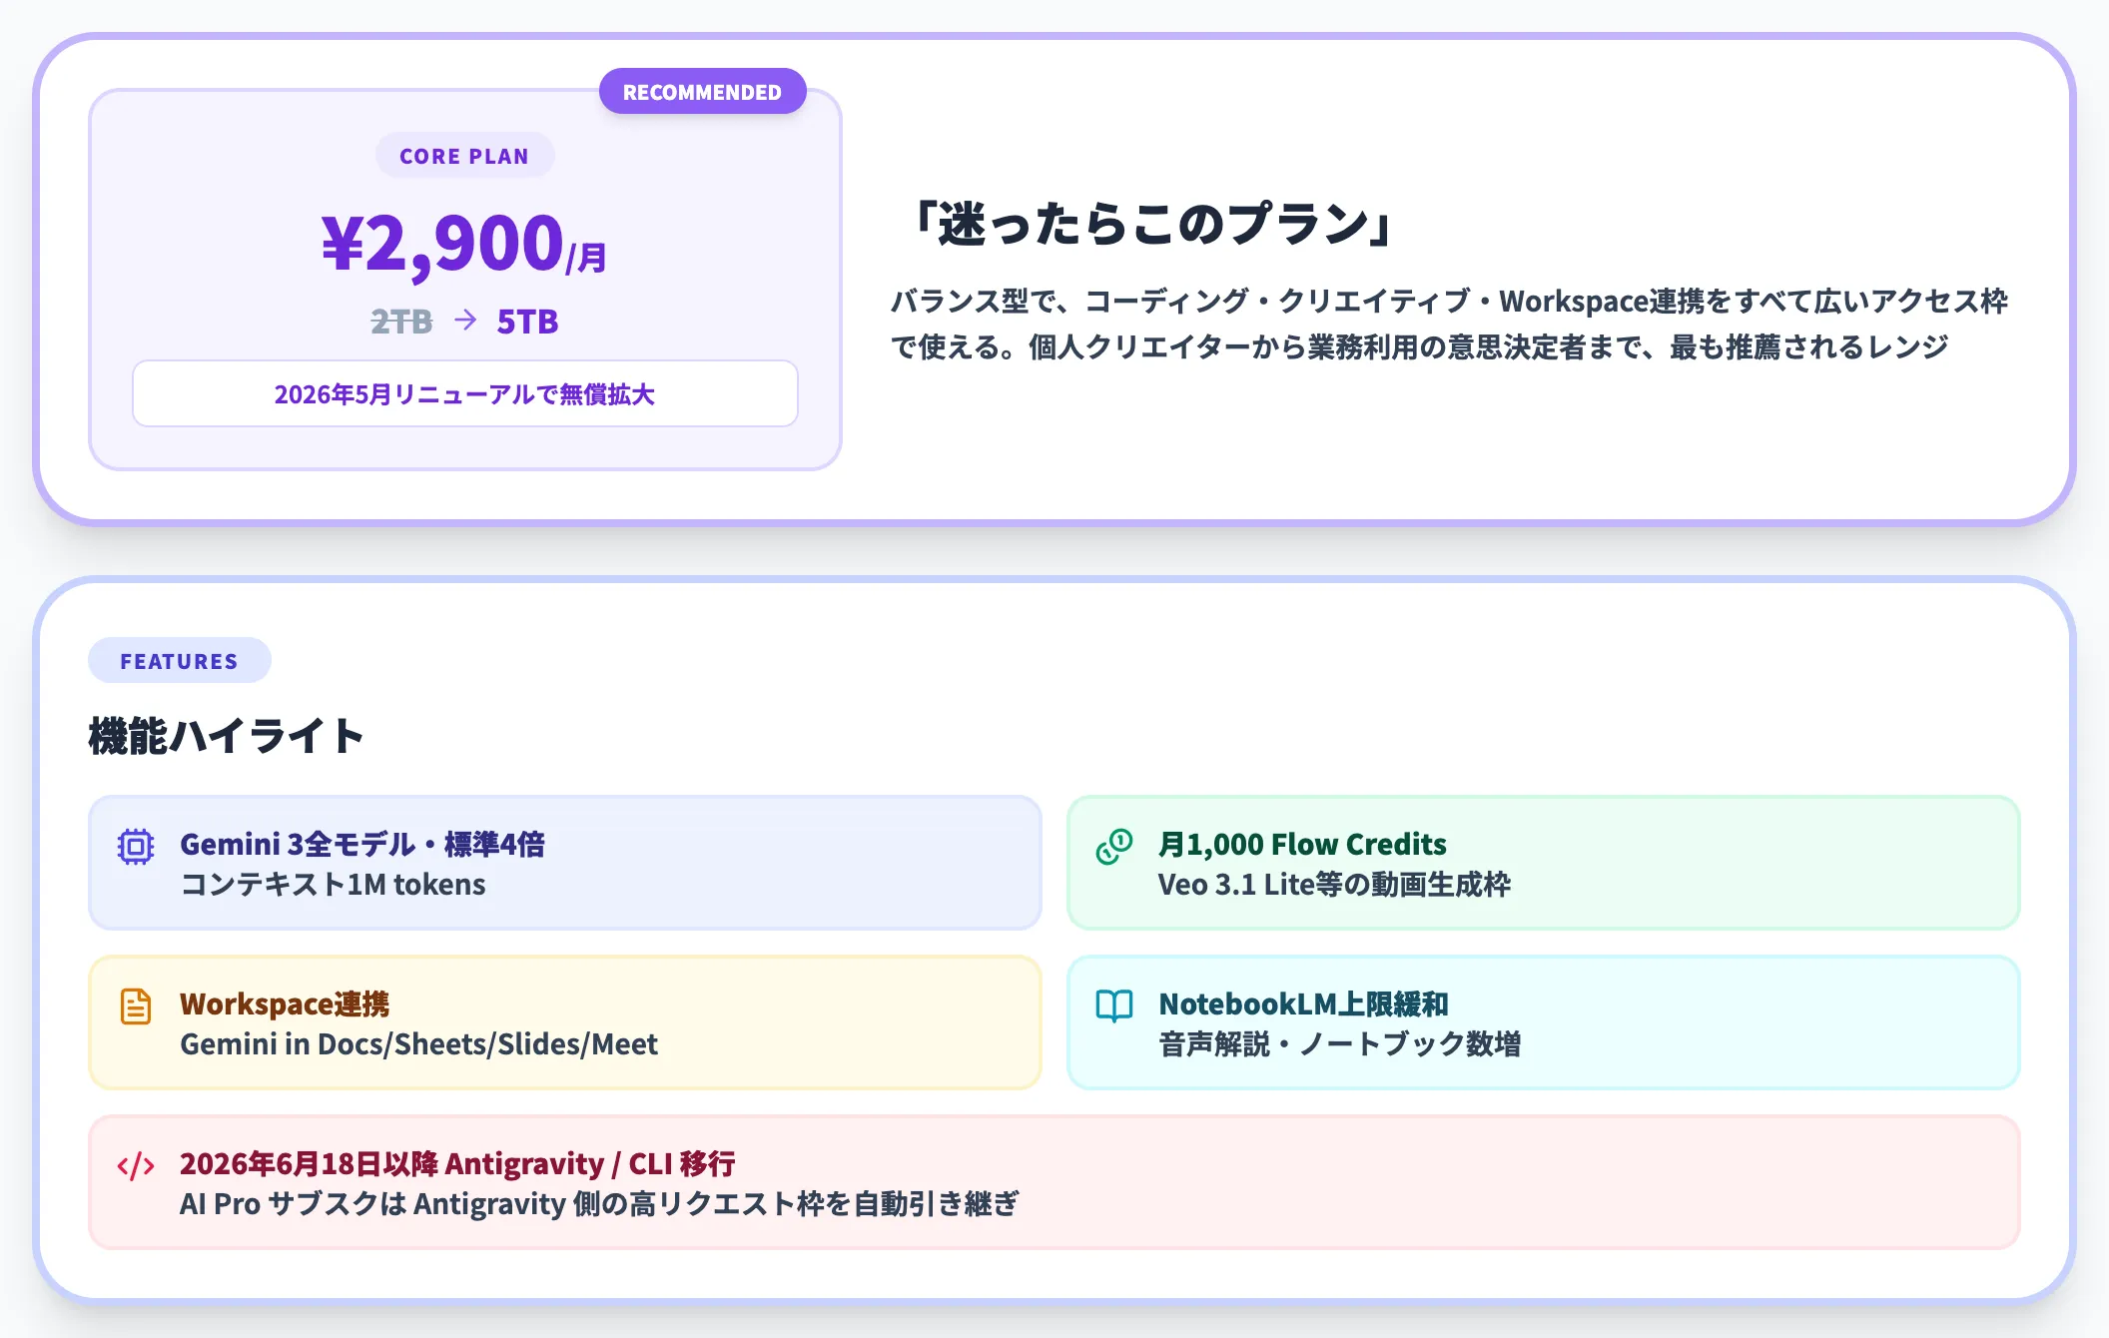2109x1338 pixels.
Task: Click the FEATURES pill label
Action: tap(180, 661)
